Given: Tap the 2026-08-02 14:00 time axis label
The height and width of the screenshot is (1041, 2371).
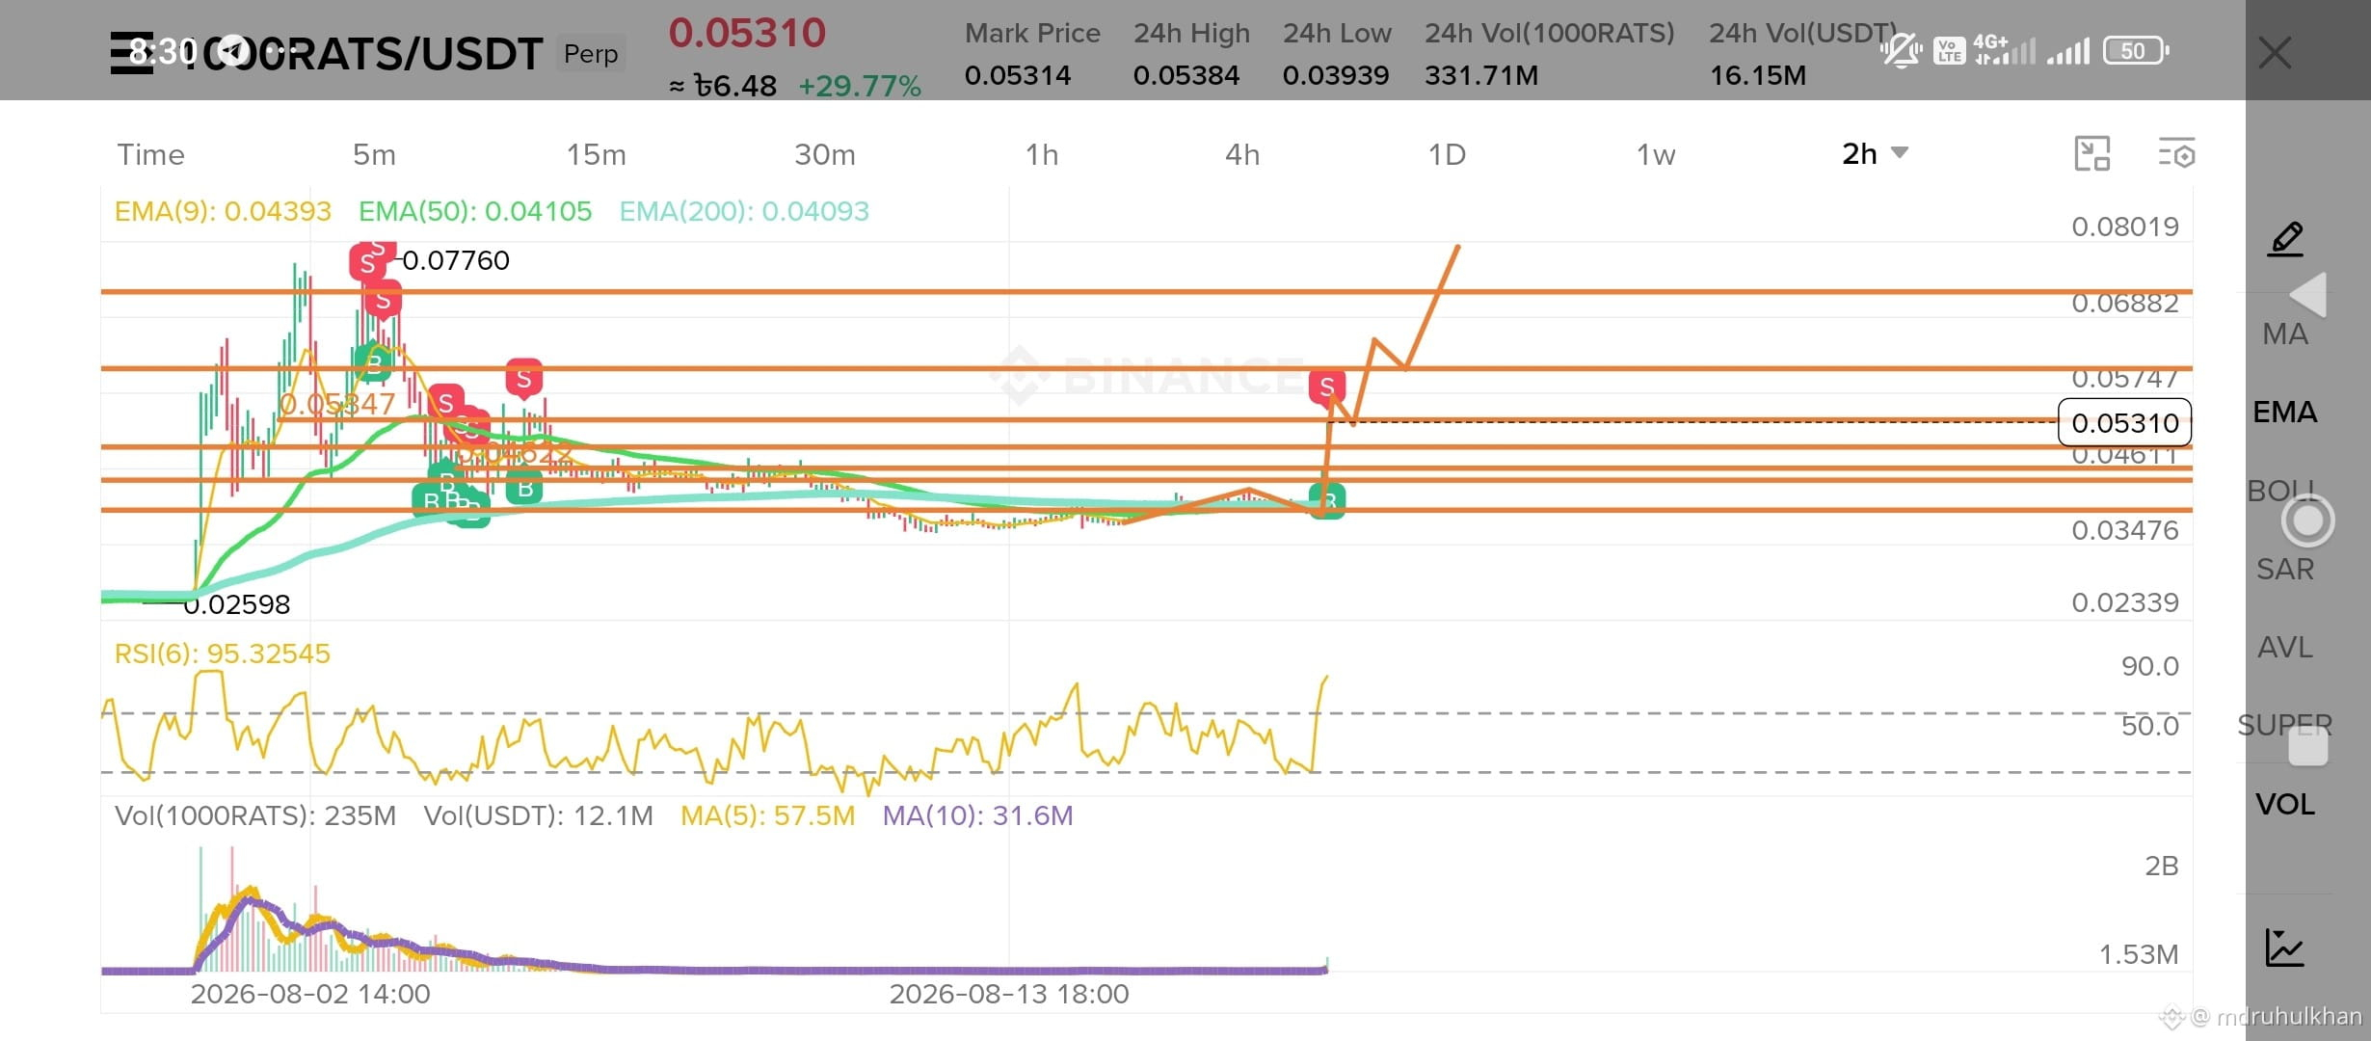Looking at the screenshot, I should point(310,994).
